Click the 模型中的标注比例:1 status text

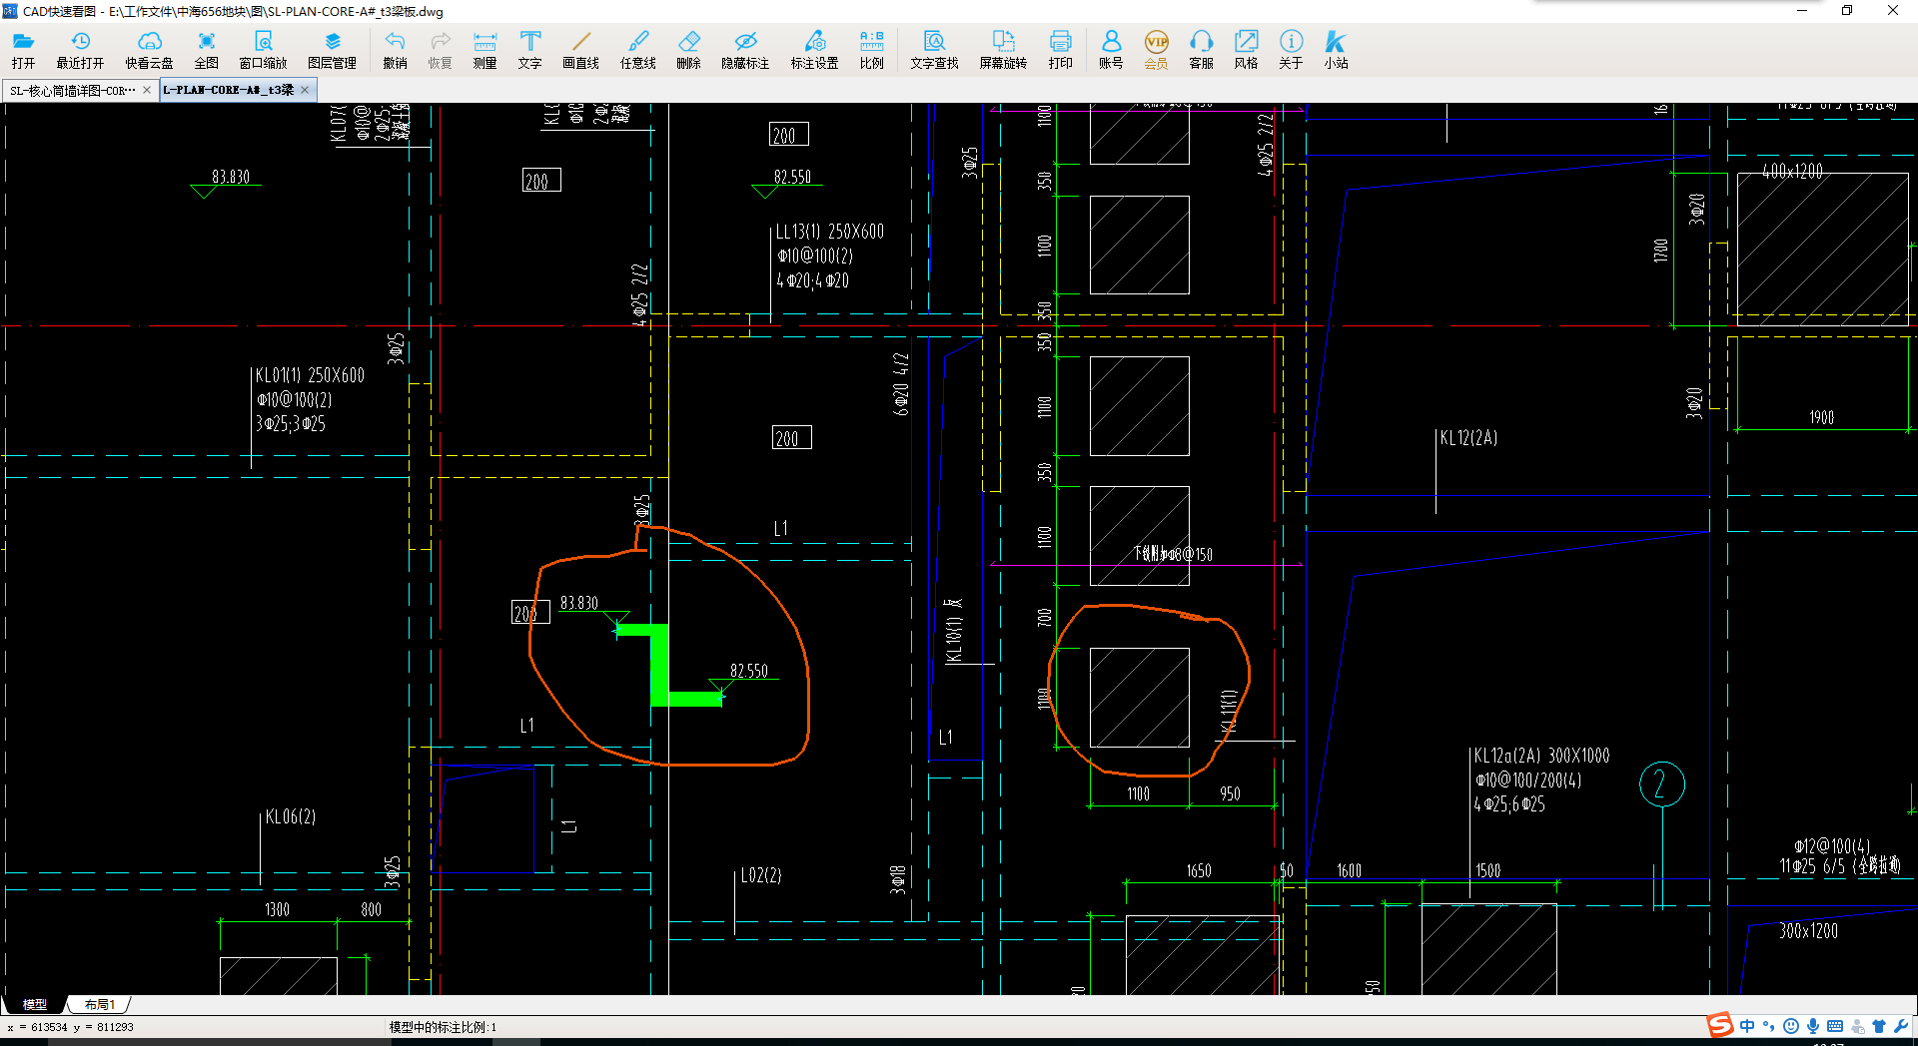[x=443, y=1027]
